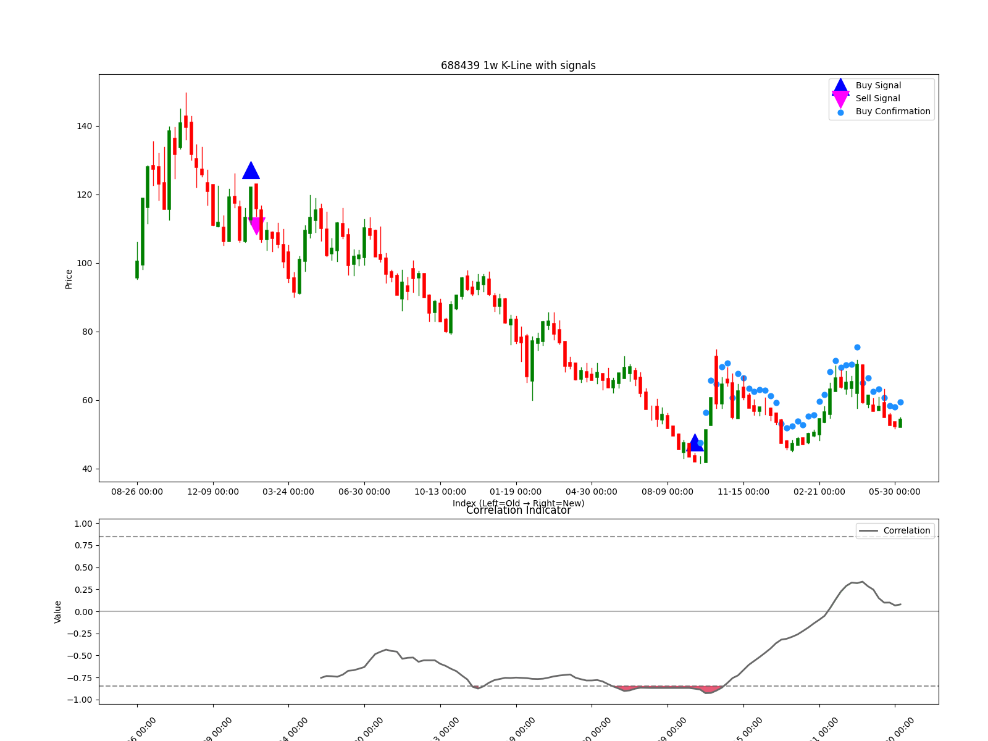988x741 pixels.
Task: Click x-axis tick label '12-09 00:00'
Action: 213,492
